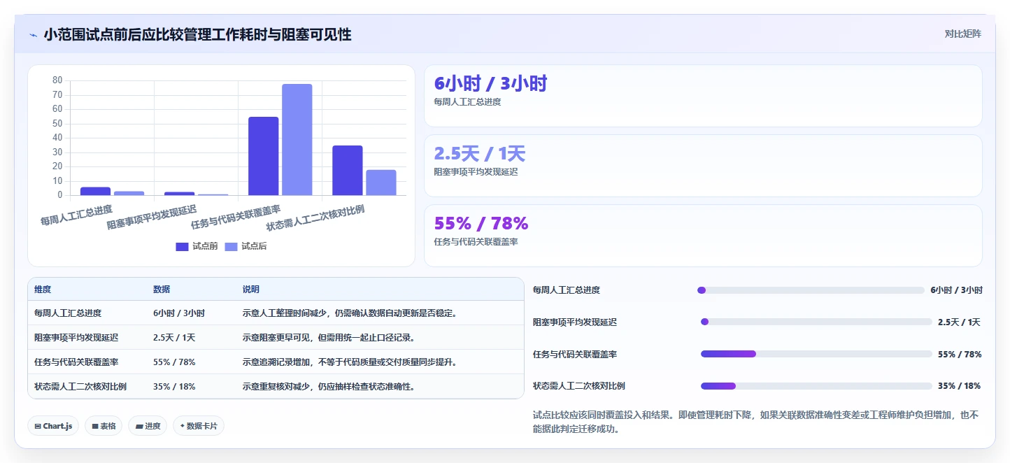The image size is (1010, 463).
Task: Click the 试点后 bar for 任务与代码关联覆盖率
Action: point(297,139)
